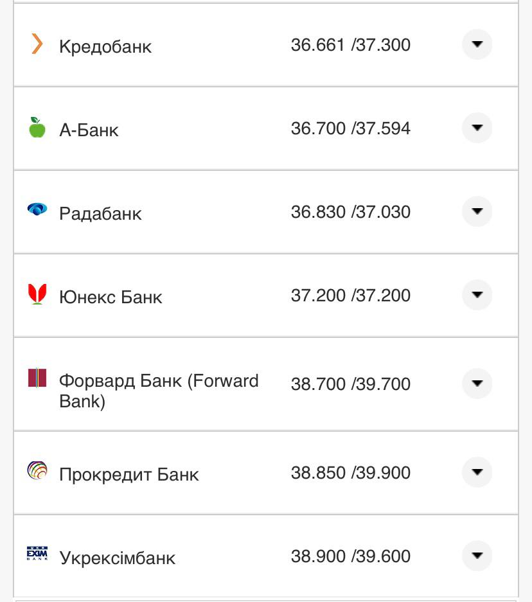Image resolution: width=532 pixels, height=602 pixels.
Task: Click the Кредобанк orange chevron logo
Action: pyautogui.click(x=37, y=44)
